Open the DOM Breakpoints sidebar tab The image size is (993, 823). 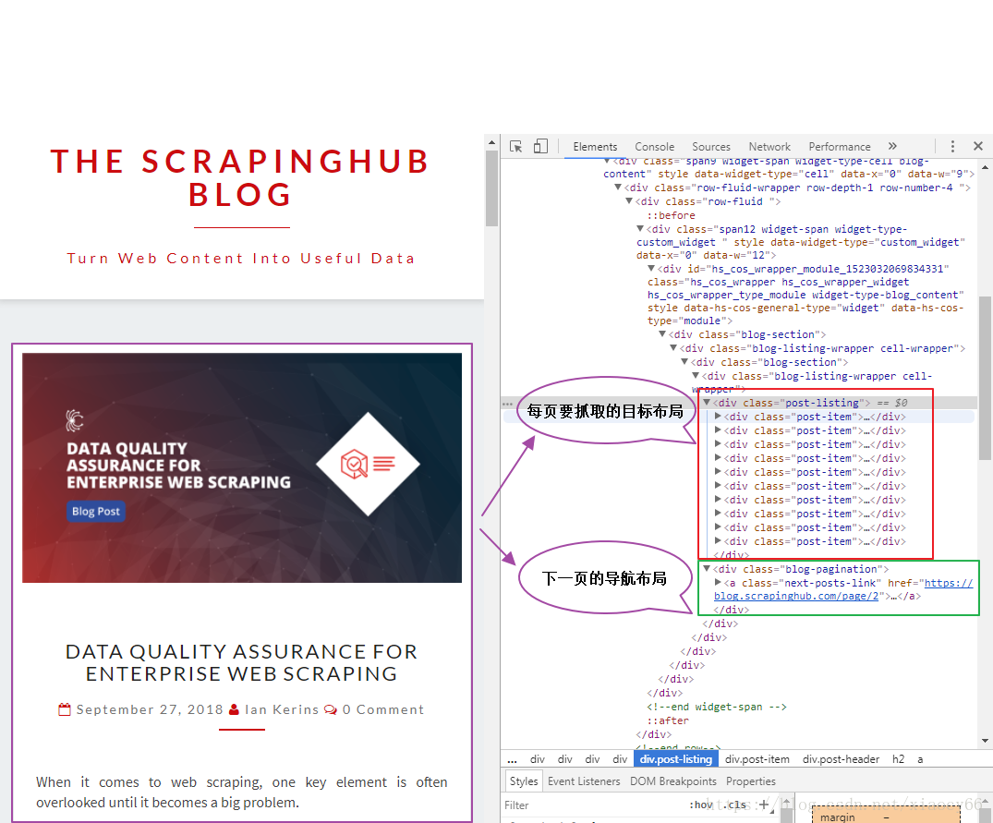point(672,781)
